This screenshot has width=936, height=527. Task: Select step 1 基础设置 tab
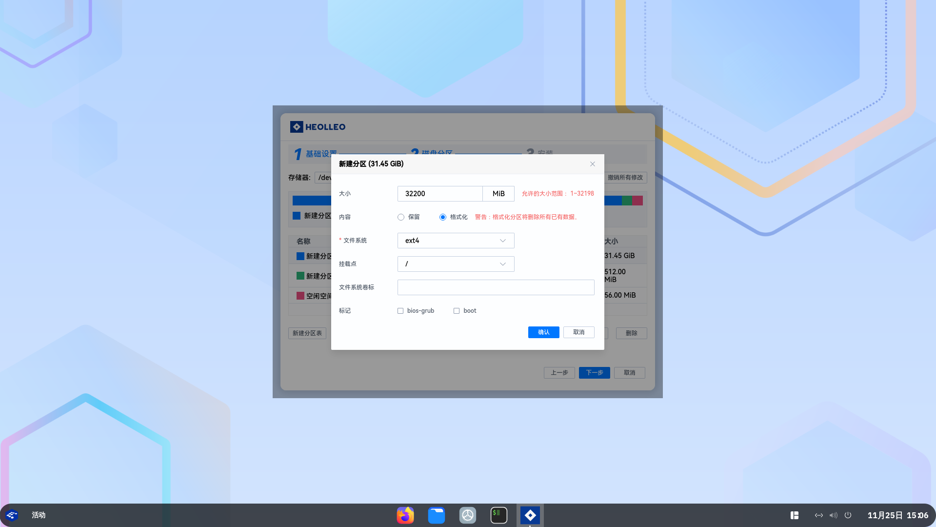(316, 154)
